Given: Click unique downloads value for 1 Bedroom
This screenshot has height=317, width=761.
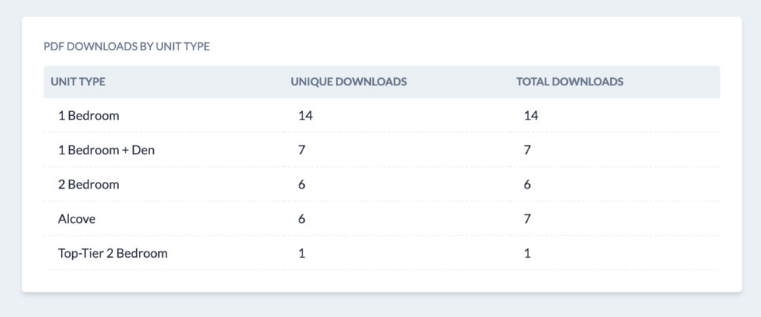Looking at the screenshot, I should coord(305,116).
